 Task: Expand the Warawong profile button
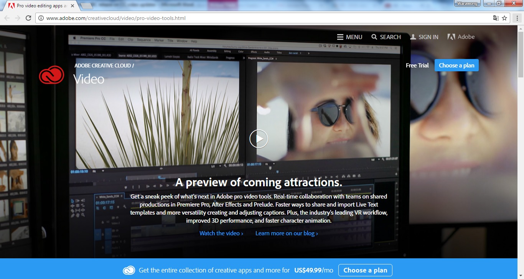(467, 3)
